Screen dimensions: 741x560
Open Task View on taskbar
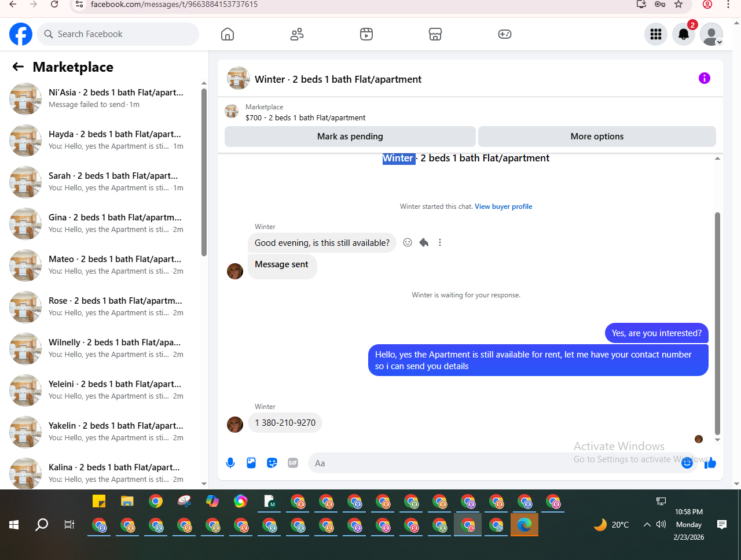click(x=69, y=525)
